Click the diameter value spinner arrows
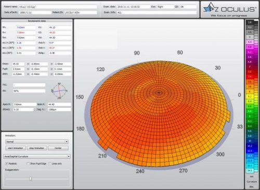The image size is (260, 190). click(x=35, y=109)
